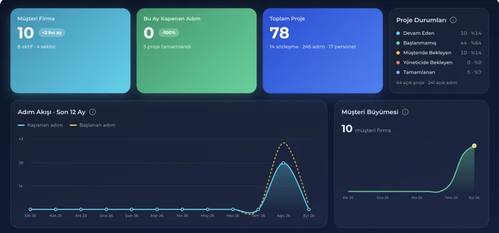Click the yellow endpoint on Müşteri Büyümesi chart

(474, 146)
